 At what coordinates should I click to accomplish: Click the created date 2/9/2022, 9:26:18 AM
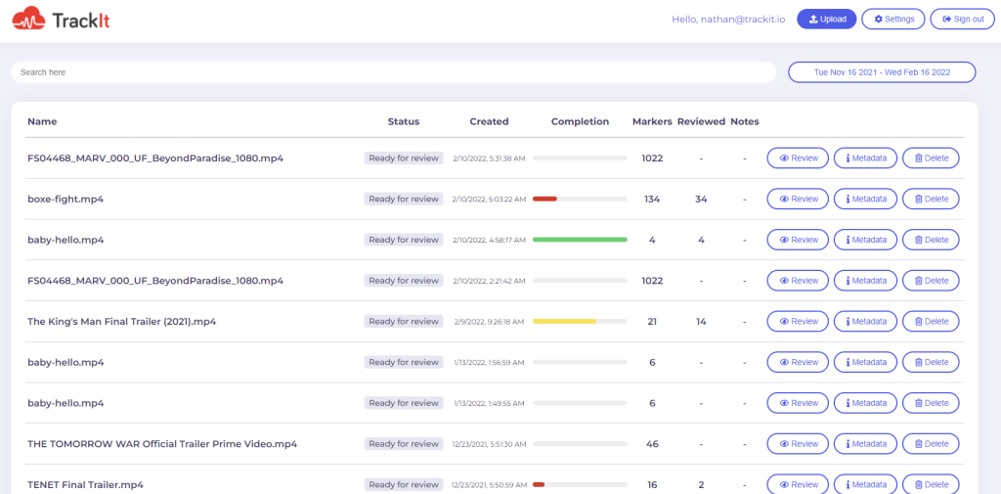[489, 322]
